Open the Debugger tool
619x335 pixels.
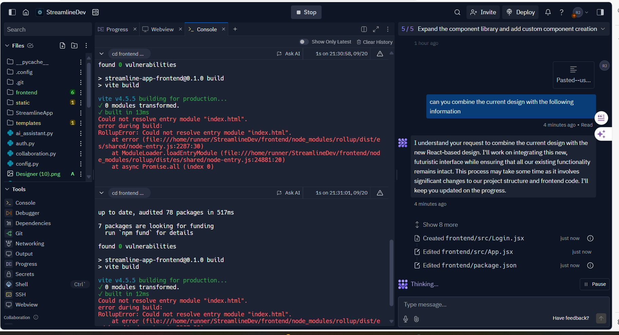pos(28,213)
